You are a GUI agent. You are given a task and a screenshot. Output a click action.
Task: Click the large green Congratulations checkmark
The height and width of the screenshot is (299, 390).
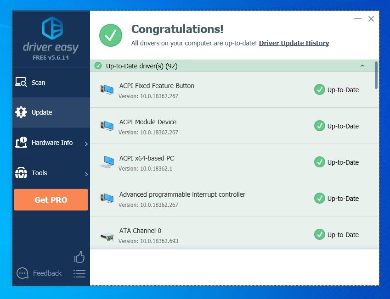[x=111, y=35]
